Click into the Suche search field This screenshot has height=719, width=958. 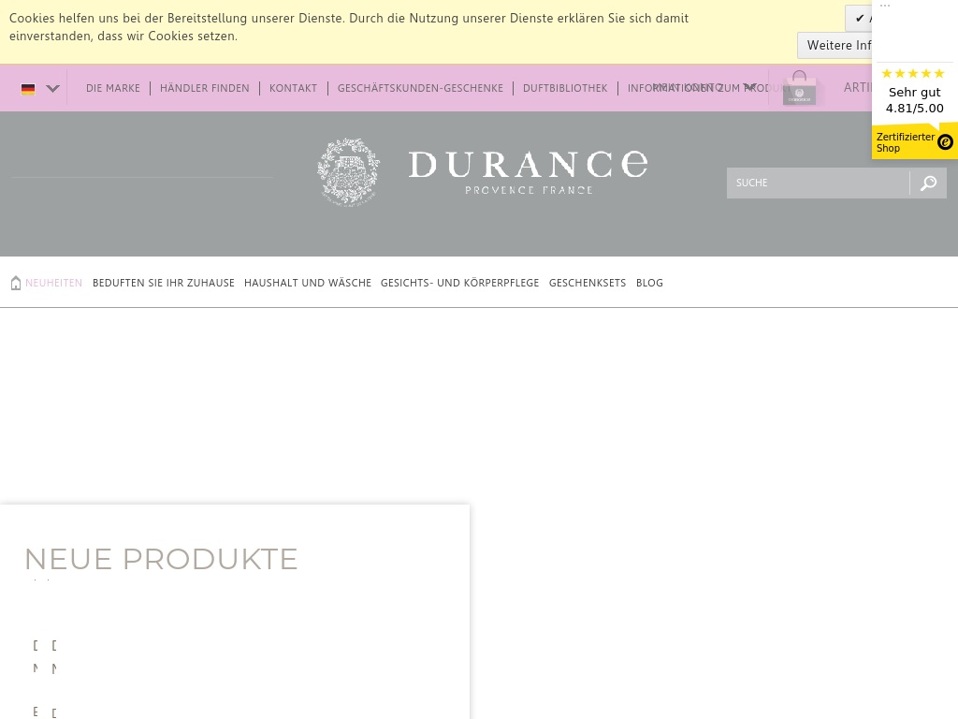click(817, 183)
